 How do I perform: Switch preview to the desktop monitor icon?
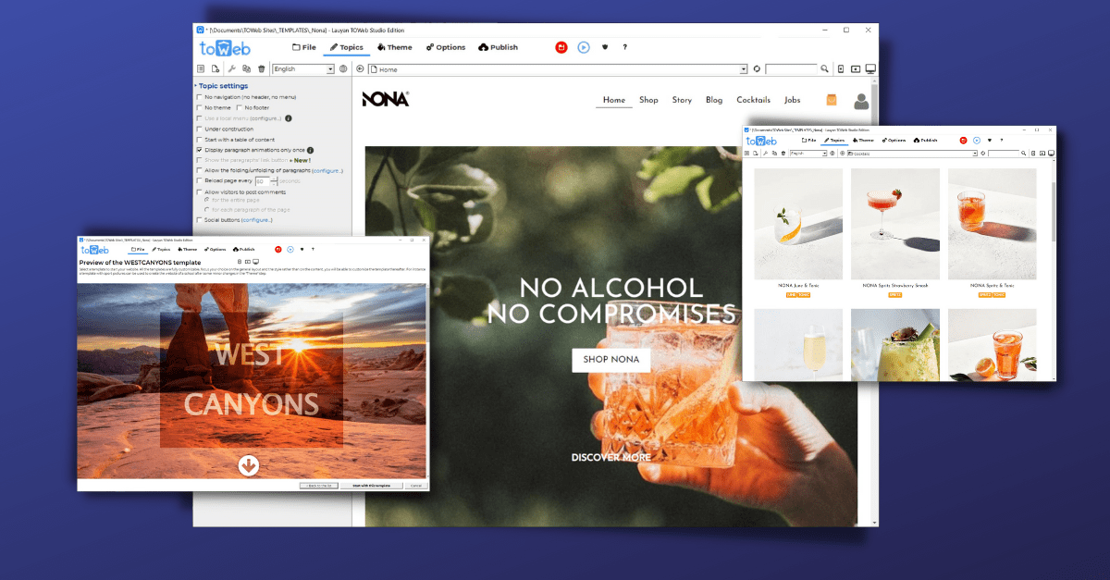[x=869, y=68]
